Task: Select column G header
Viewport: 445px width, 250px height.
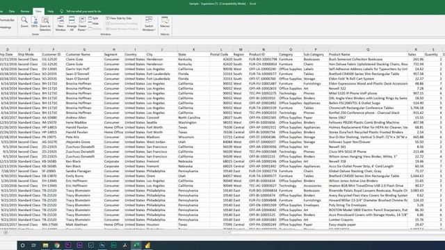Action: [84, 49]
